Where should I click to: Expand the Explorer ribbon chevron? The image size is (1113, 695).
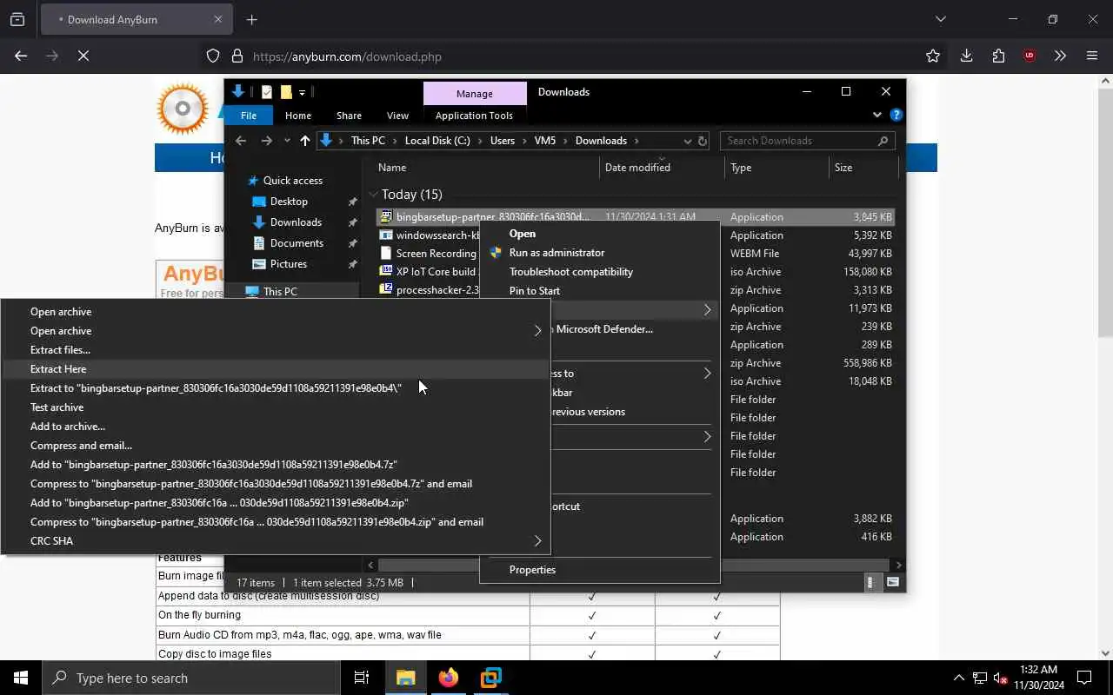[876, 115]
